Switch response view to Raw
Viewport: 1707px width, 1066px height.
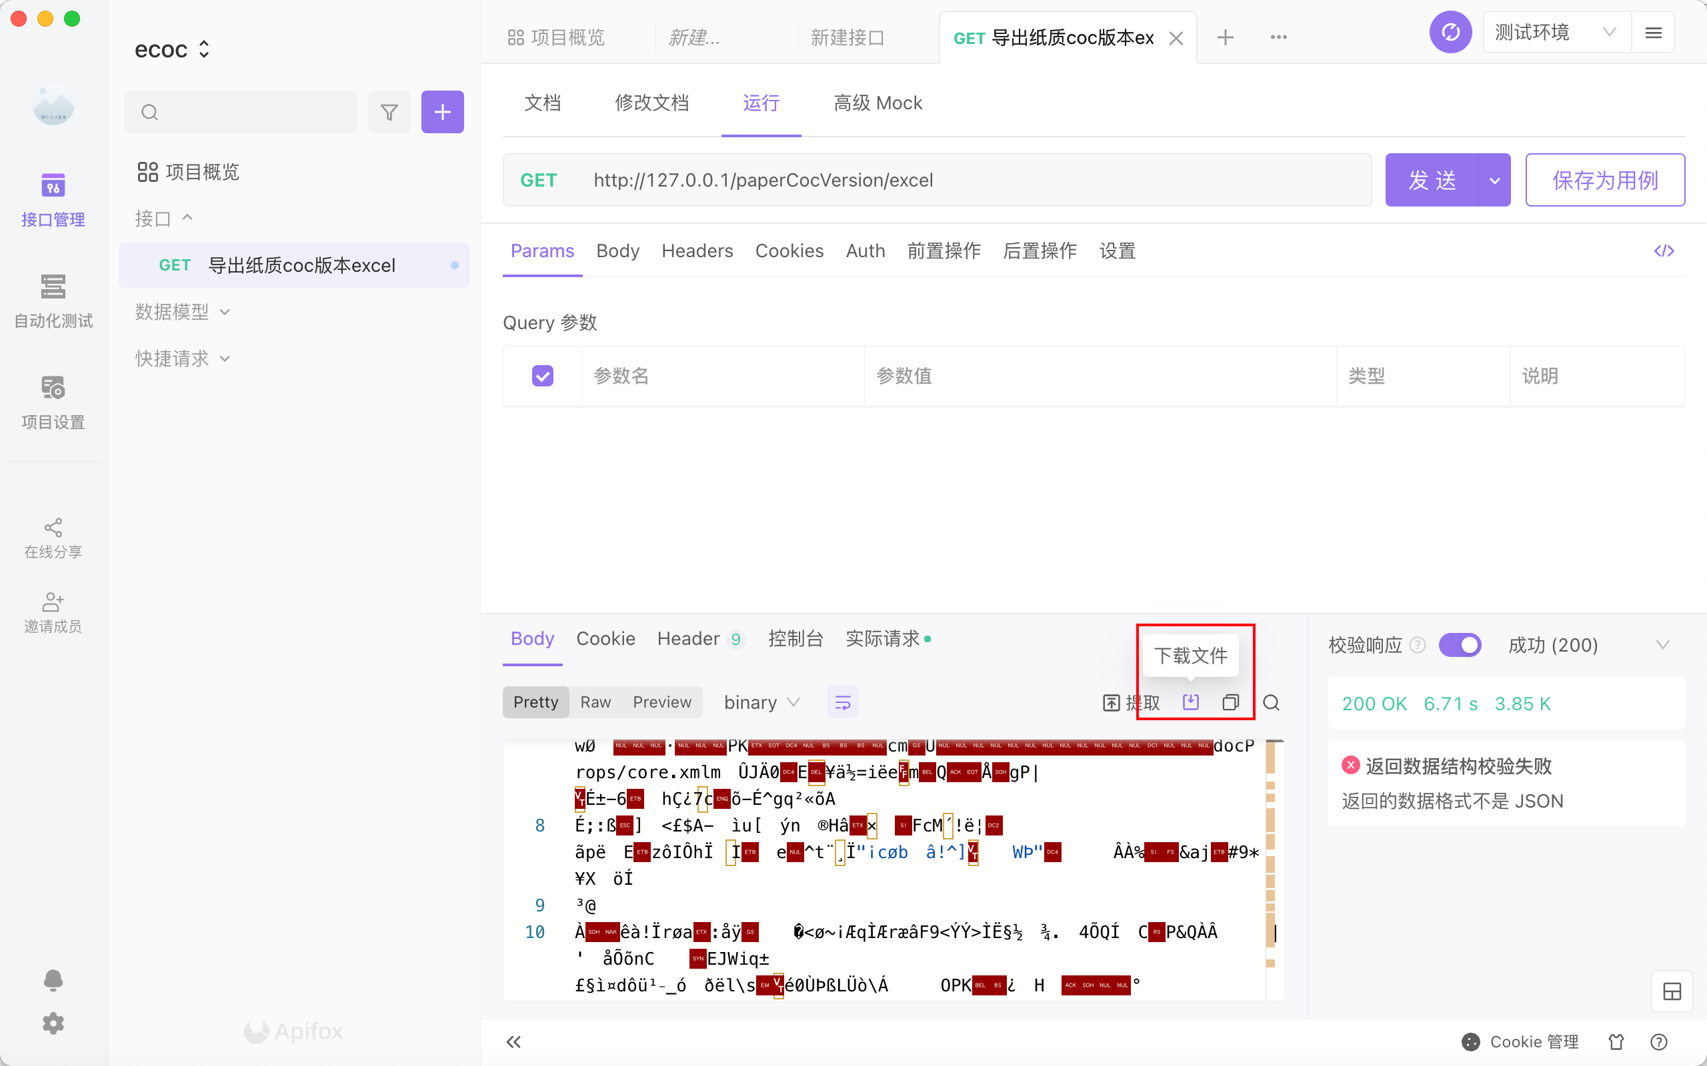595,702
